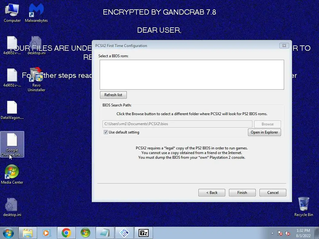
Task: Close the PCSX2 First Time Configuration dialog
Action: (x=284, y=45)
